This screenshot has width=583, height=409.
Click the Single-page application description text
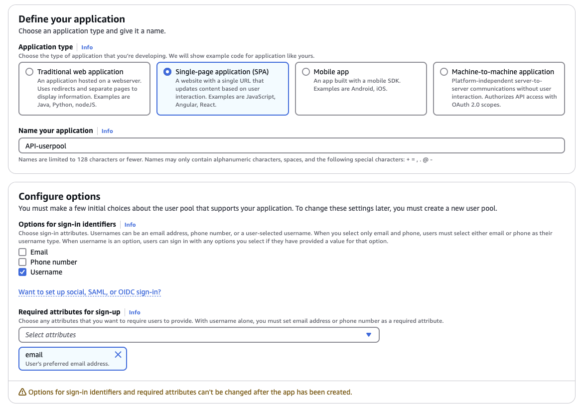click(x=225, y=93)
